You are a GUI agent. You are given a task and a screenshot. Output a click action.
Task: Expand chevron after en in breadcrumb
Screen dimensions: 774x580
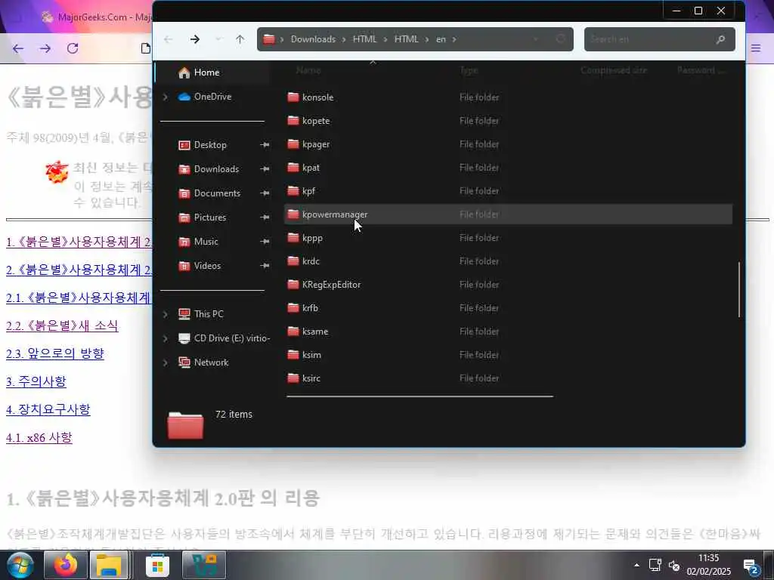[454, 39]
